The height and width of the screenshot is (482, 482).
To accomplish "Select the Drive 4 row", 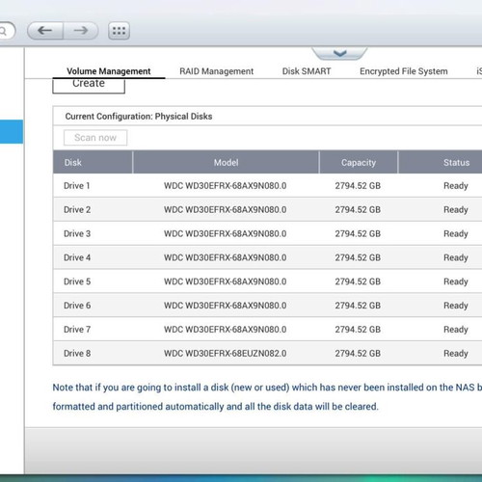I will click(x=267, y=257).
